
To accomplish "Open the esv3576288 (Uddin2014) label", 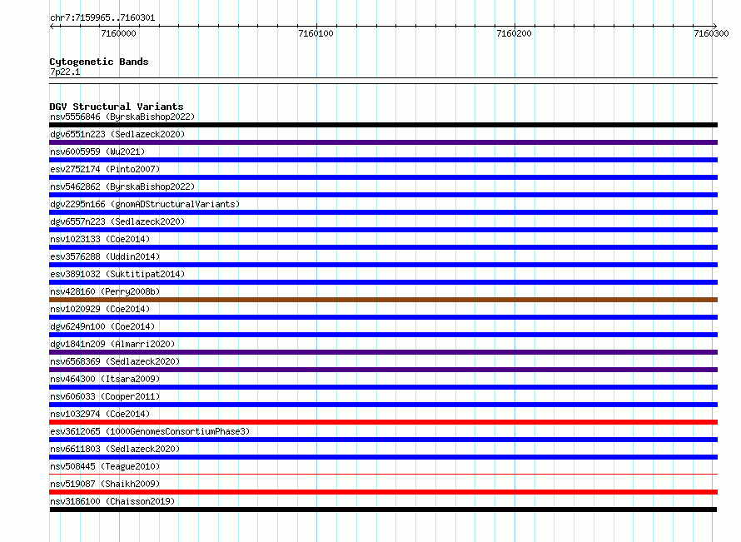I will [x=105, y=256].
